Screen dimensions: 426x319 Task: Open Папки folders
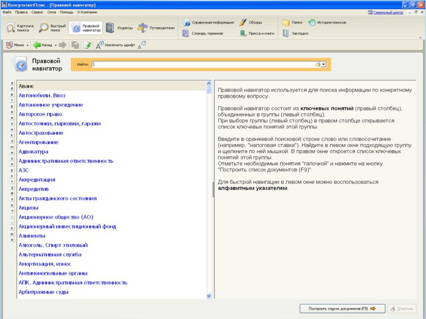coord(292,23)
